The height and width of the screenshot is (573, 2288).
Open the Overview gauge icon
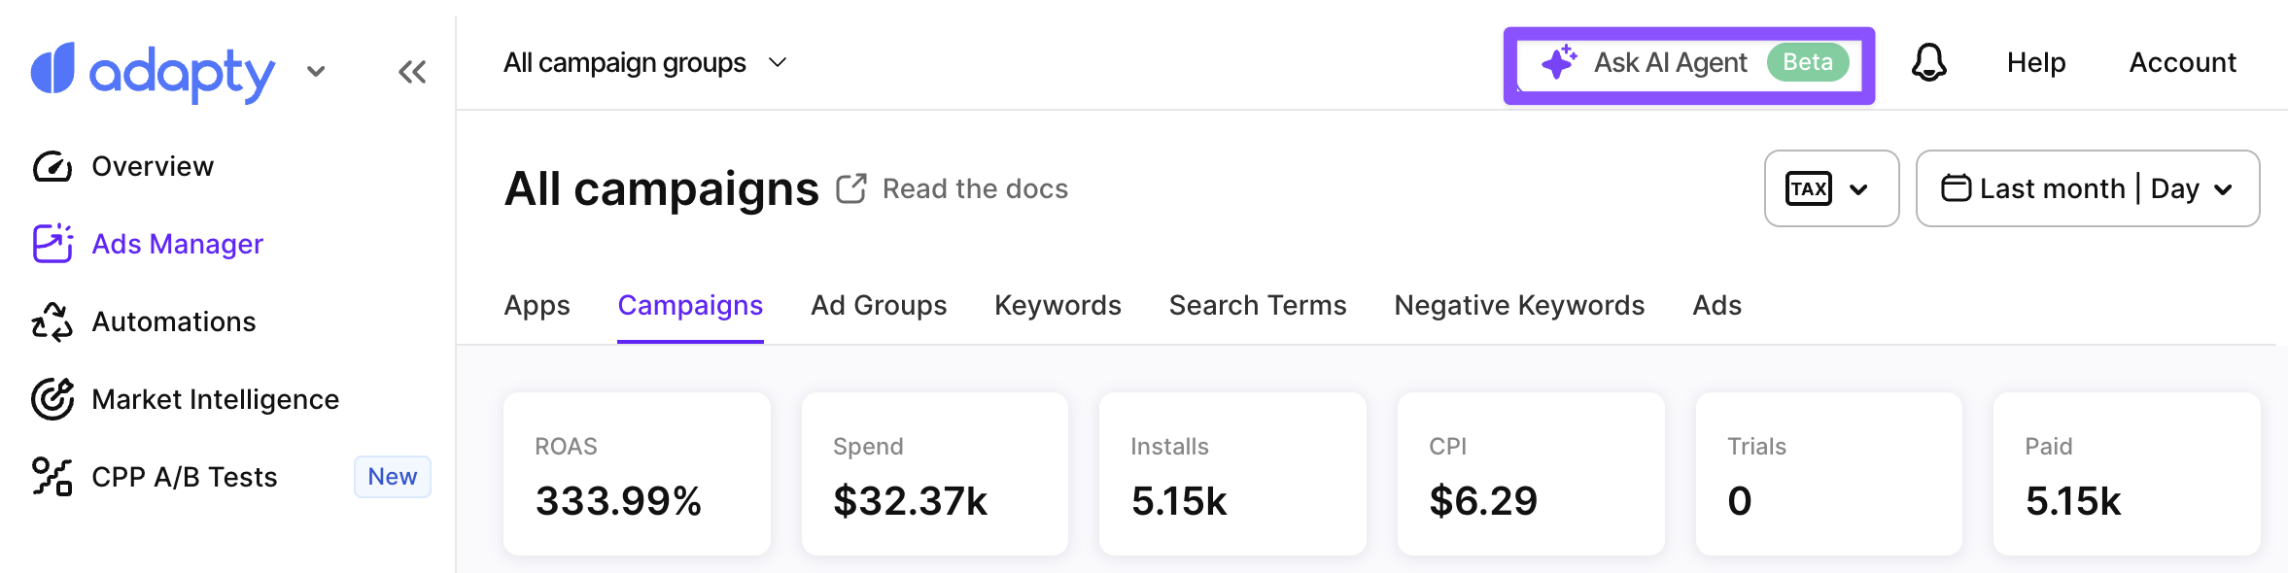tap(52, 167)
